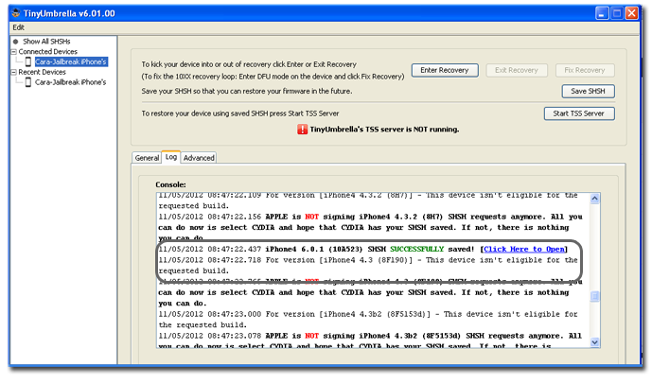
Task: Close the TinyUmbrella window
Action: 632,13
